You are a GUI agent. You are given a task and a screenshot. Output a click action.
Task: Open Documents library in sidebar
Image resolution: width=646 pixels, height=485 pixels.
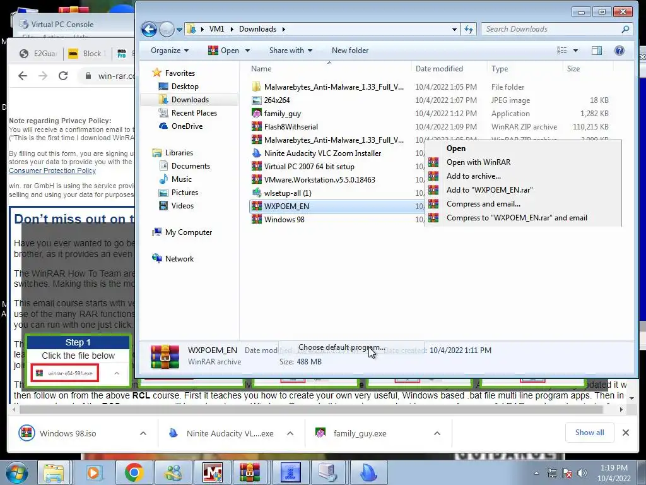pos(191,166)
